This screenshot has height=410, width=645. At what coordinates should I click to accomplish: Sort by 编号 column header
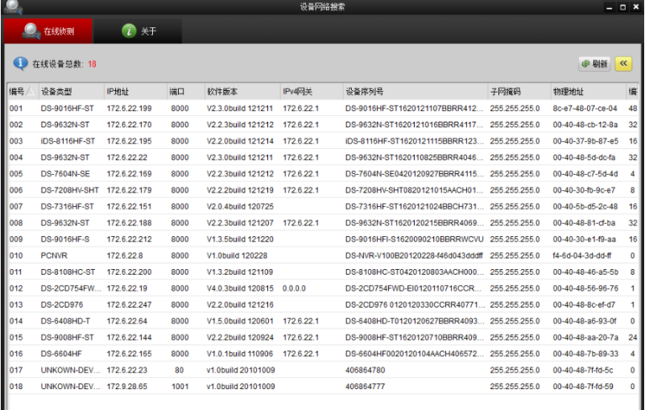click(21, 91)
